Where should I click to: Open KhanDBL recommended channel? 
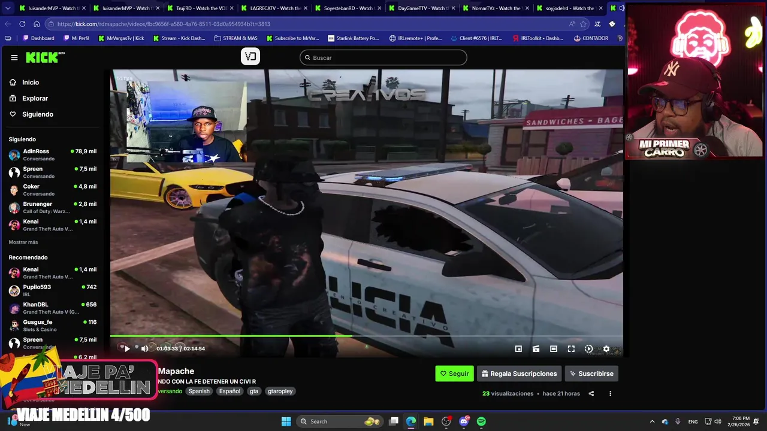[53, 308]
